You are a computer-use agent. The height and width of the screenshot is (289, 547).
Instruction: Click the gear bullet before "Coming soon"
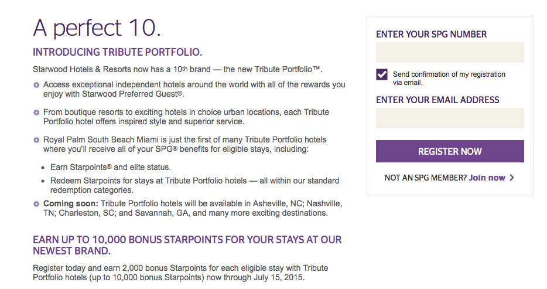[36, 204]
